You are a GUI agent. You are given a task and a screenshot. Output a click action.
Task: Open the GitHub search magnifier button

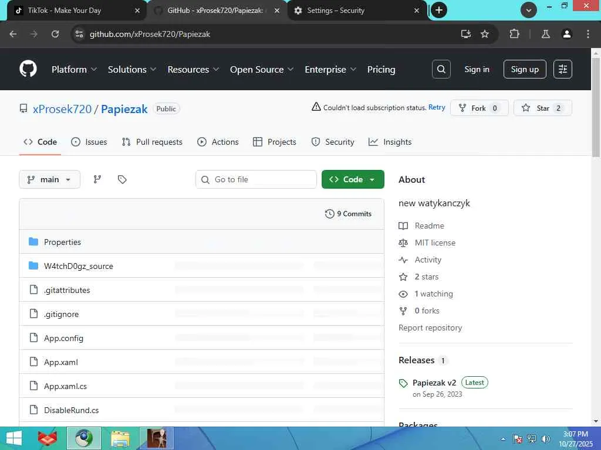pyautogui.click(x=441, y=69)
